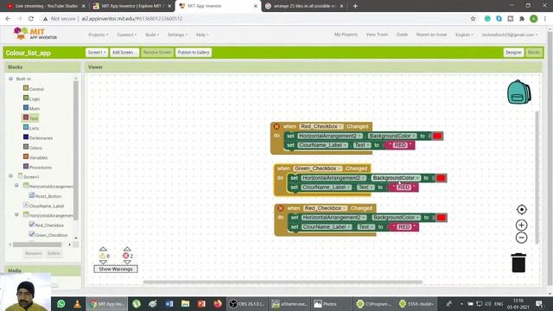The image size is (553, 311).
Task: Open the Help menu
Action: (x=202, y=35)
